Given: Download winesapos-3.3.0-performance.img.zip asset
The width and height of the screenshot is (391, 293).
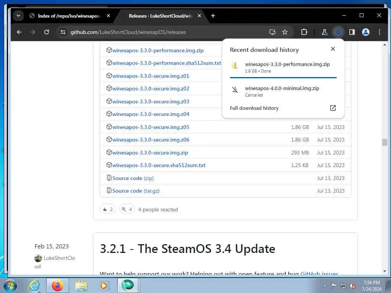Looking at the screenshot, I should coord(158,50).
